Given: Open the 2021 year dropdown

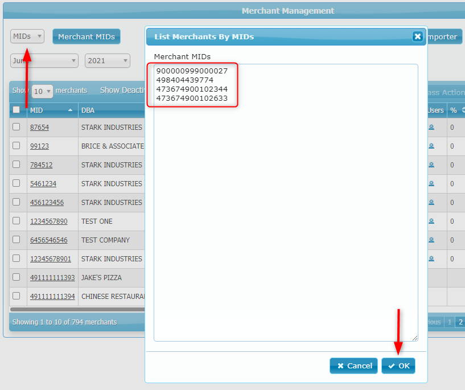Looking at the screenshot, I should coord(108,61).
